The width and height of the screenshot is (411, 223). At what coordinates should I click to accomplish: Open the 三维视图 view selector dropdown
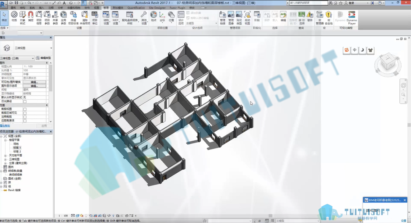click(x=17, y=58)
